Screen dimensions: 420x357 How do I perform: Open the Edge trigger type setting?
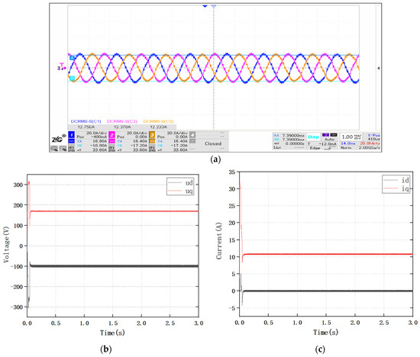(x=315, y=148)
